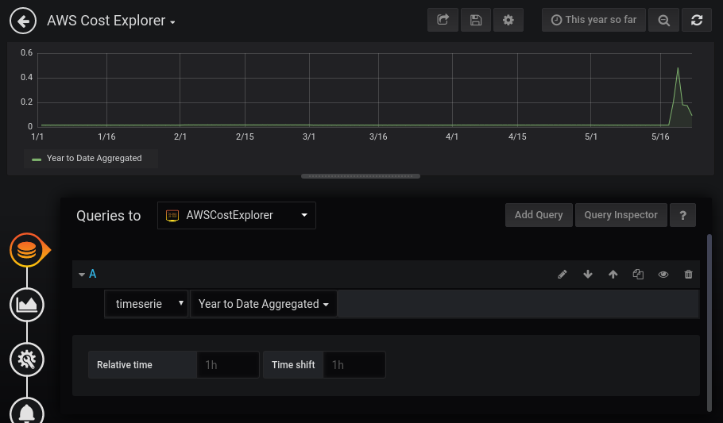Image resolution: width=723 pixels, height=423 pixels.
Task: Delete query A with trash icon
Action: pos(688,274)
